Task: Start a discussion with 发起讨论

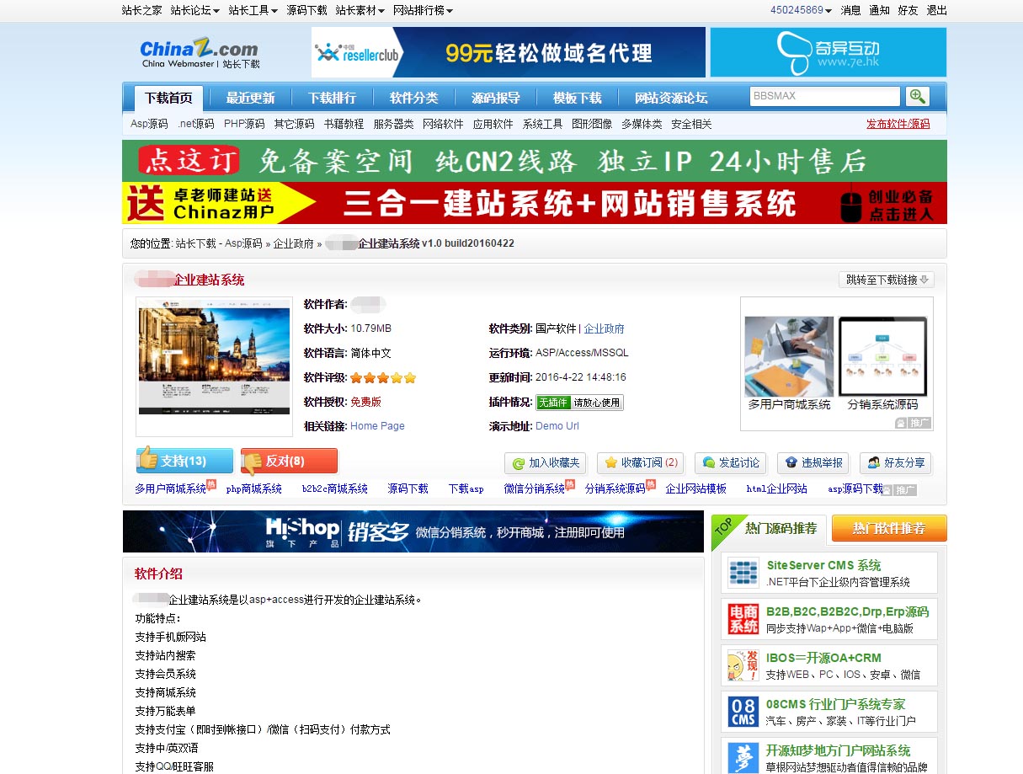Action: pyautogui.click(x=730, y=463)
